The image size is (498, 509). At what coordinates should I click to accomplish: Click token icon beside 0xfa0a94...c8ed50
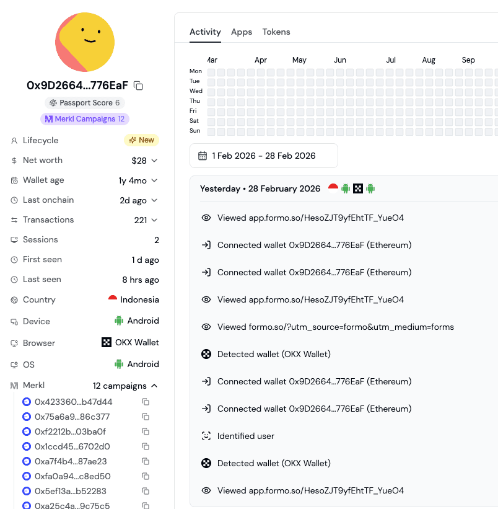pos(26,476)
